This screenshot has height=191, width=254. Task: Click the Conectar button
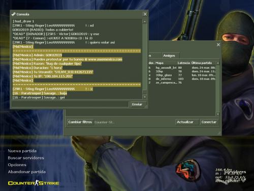[x=209, y=122]
